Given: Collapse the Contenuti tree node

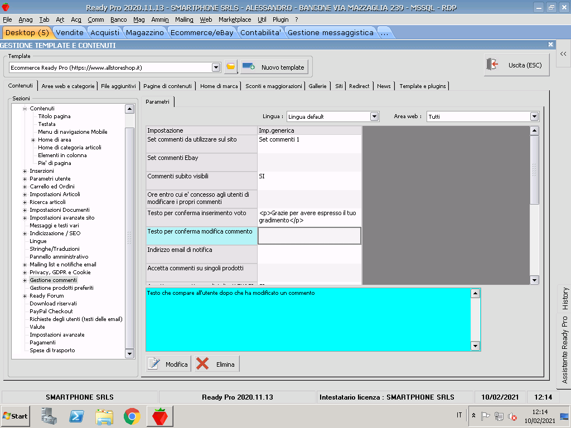Looking at the screenshot, I should (25, 109).
